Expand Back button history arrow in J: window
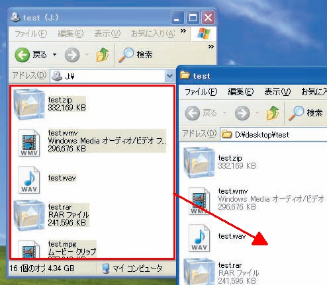Screen dimensions: 327x285 (54, 55)
